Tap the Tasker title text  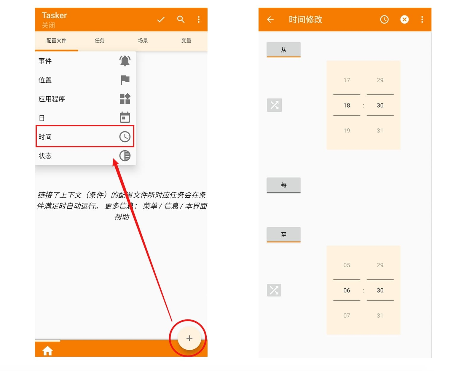(x=54, y=15)
